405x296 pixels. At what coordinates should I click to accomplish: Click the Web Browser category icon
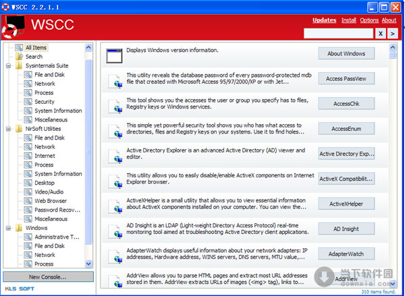(28, 201)
